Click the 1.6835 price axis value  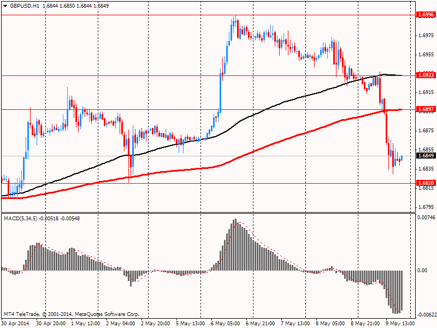pos(426,168)
